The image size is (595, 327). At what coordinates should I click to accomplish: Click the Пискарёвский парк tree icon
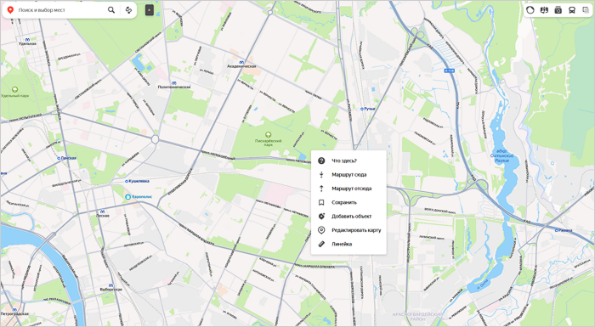tap(269, 135)
